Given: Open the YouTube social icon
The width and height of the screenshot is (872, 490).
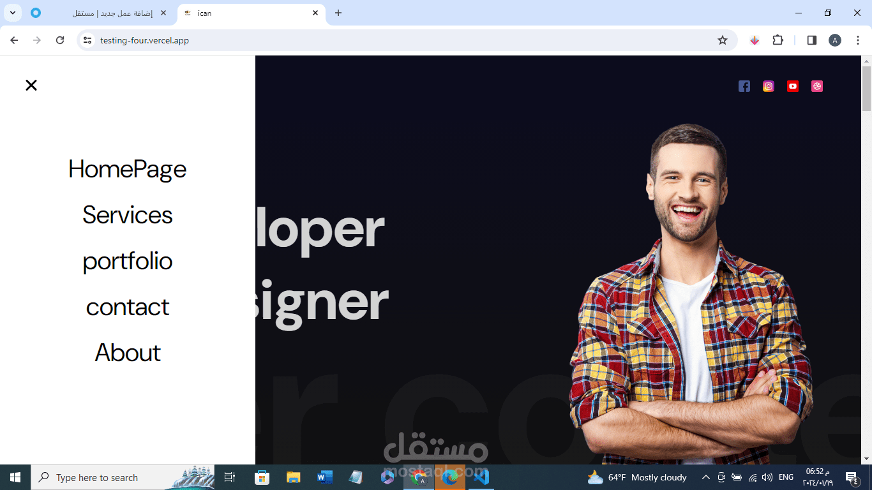Looking at the screenshot, I should pyautogui.click(x=793, y=86).
